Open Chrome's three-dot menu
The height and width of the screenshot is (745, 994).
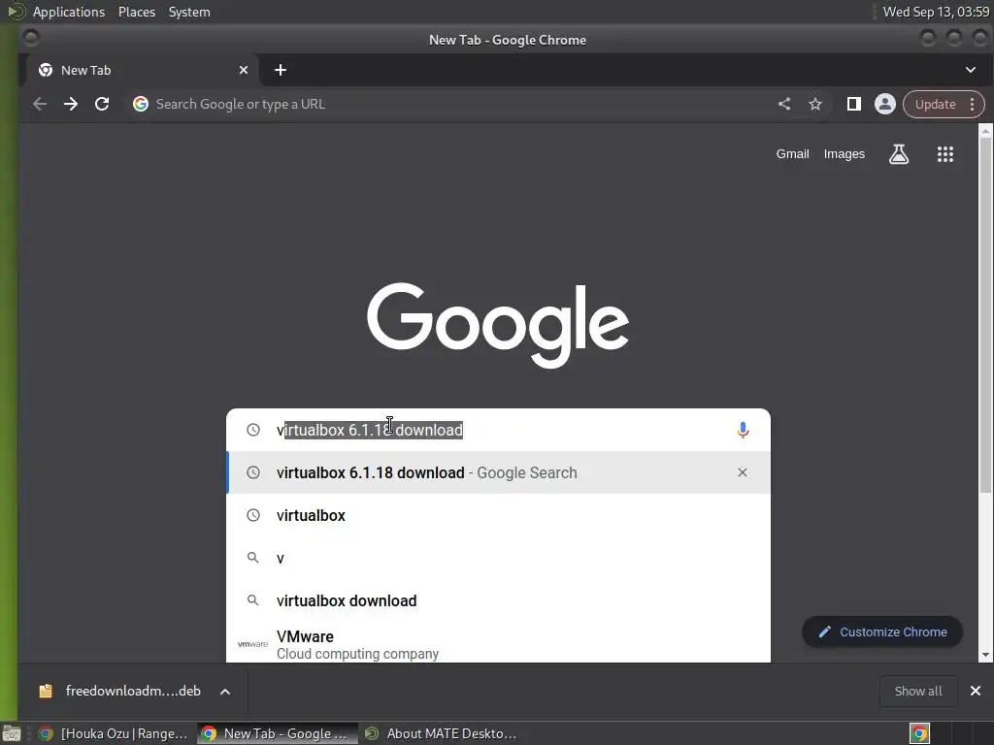click(973, 104)
